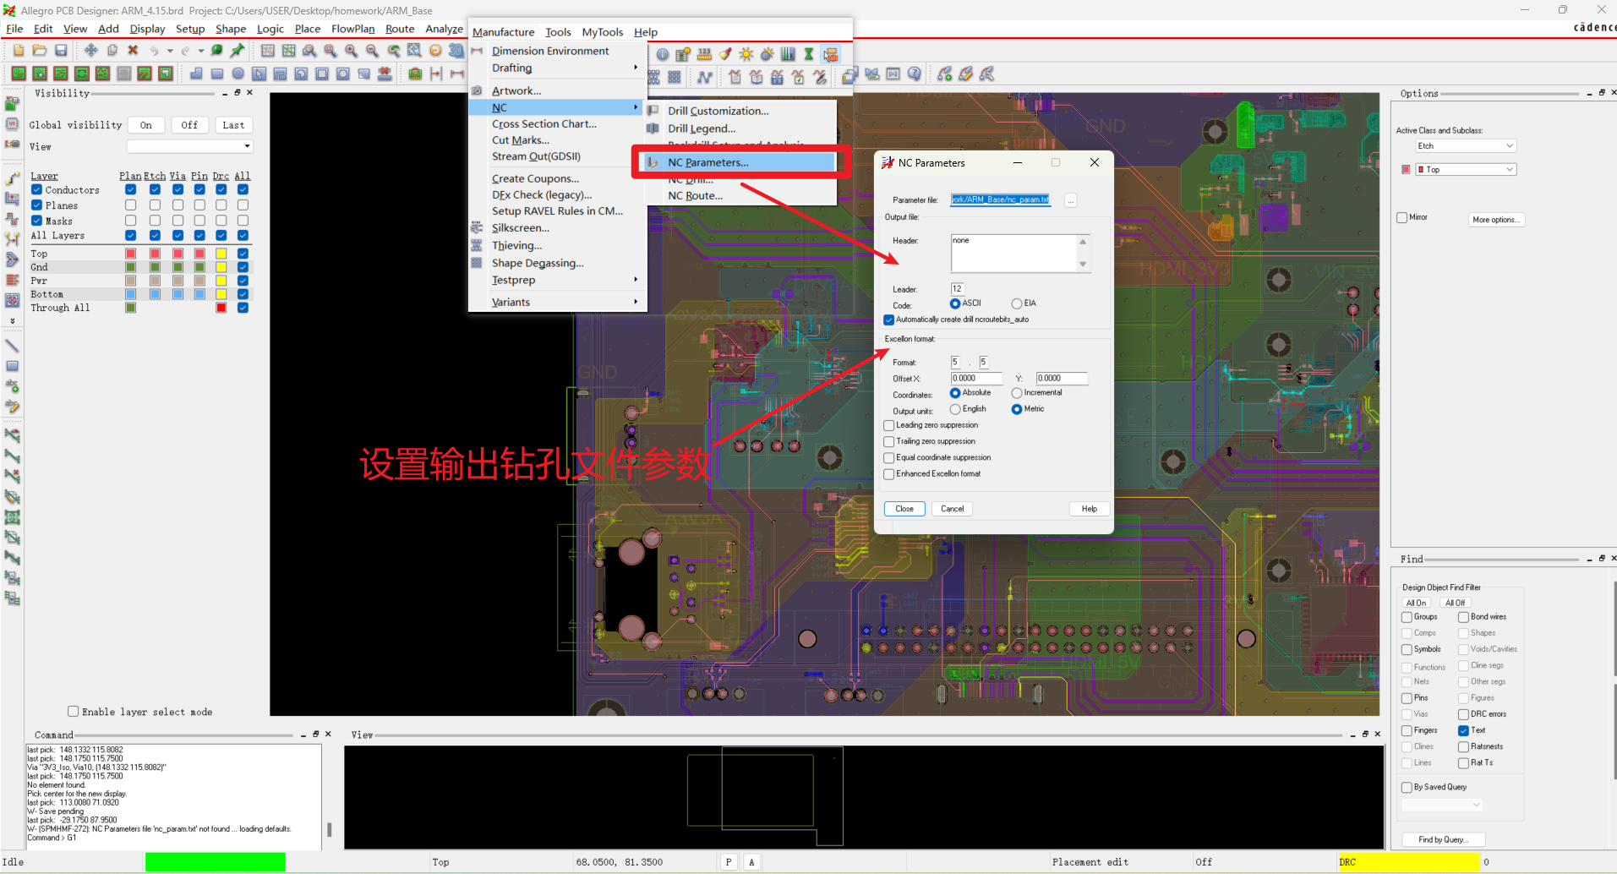Open the undo history dropdown arrow

pos(170,51)
